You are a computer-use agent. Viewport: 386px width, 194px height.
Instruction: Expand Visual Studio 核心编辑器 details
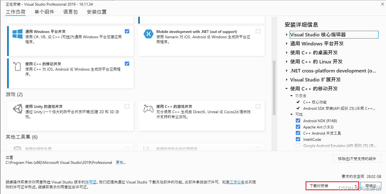[x=287, y=35]
